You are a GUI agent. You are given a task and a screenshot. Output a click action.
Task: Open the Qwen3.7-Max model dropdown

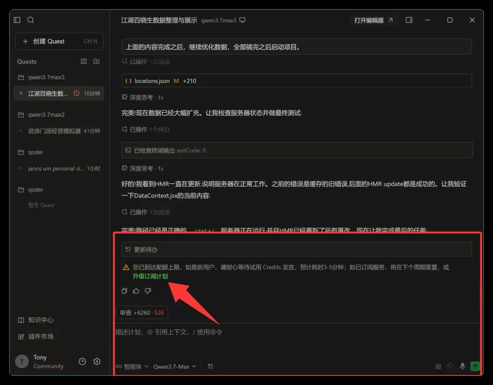(174, 366)
